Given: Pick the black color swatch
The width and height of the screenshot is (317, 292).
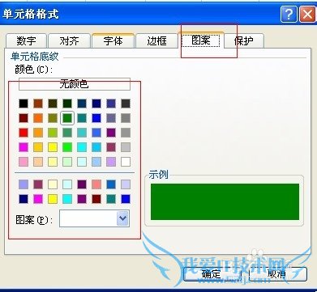Looking at the screenshot, I should (x=24, y=104).
